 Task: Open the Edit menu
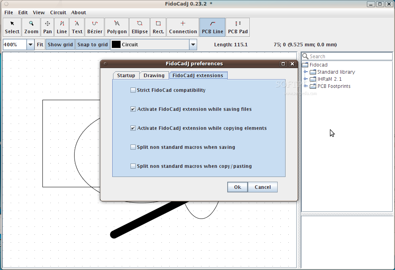(23, 13)
